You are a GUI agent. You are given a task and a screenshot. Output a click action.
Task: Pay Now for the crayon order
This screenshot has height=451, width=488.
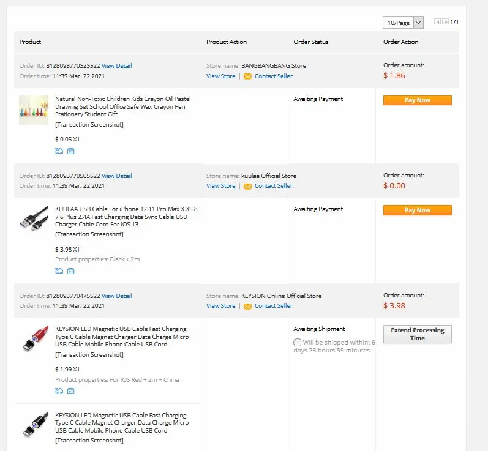[418, 100]
